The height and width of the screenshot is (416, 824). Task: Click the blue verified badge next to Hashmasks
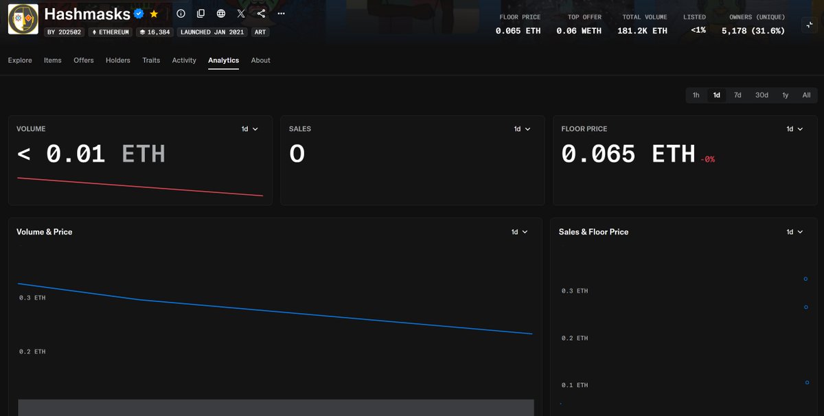(x=139, y=13)
